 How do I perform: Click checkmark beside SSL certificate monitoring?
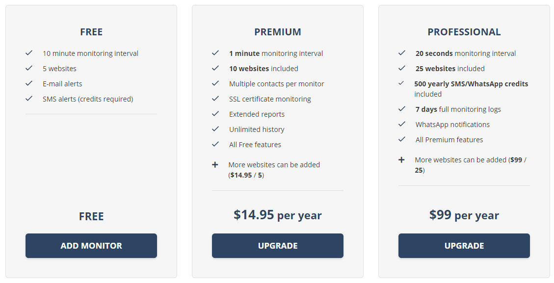tap(215, 99)
